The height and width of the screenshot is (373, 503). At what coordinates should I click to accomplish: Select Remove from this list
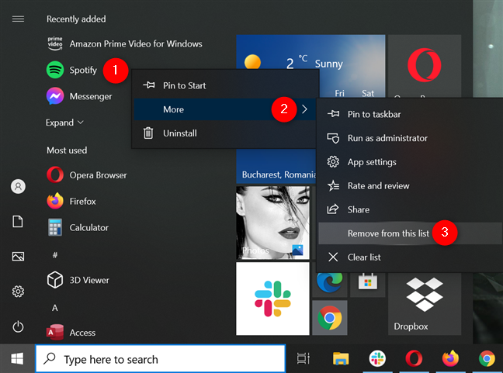388,233
